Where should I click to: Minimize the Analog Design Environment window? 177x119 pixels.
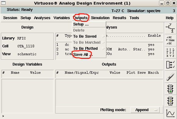(x=162, y=3)
